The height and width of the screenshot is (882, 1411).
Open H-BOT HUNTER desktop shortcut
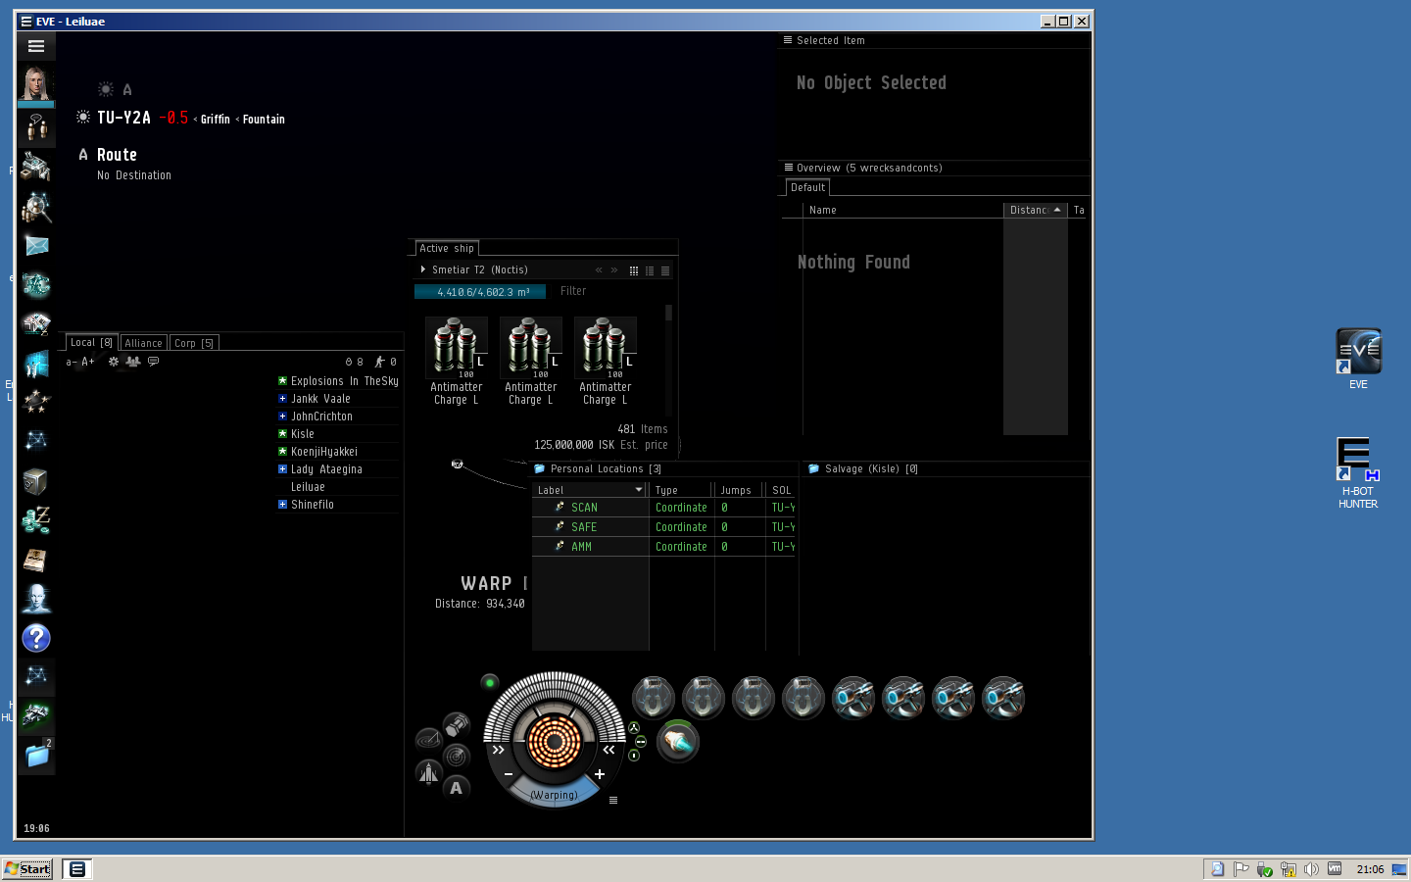pos(1358,473)
